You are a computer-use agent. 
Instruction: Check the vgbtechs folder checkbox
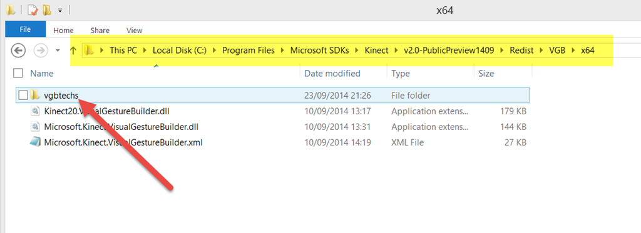23,95
